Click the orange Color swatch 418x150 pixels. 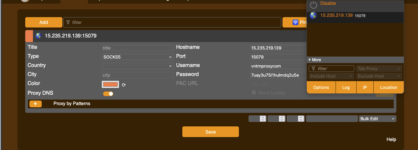pyautogui.click(x=111, y=84)
